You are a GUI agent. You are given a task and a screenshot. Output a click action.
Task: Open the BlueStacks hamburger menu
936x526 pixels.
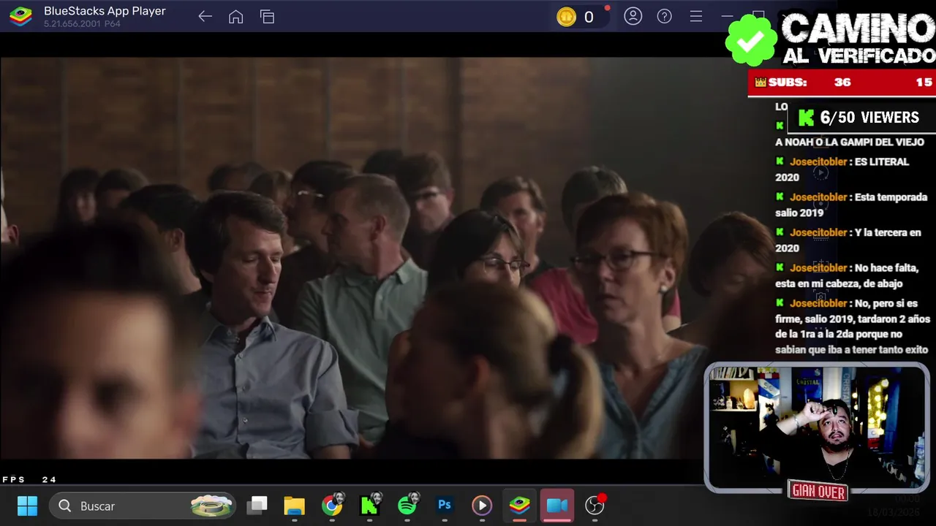coord(695,16)
